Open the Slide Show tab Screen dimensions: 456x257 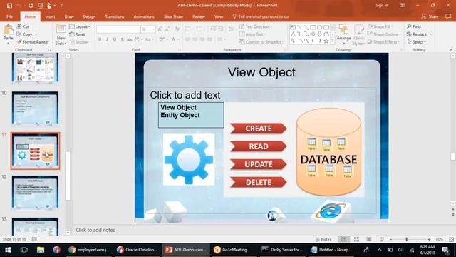(173, 16)
